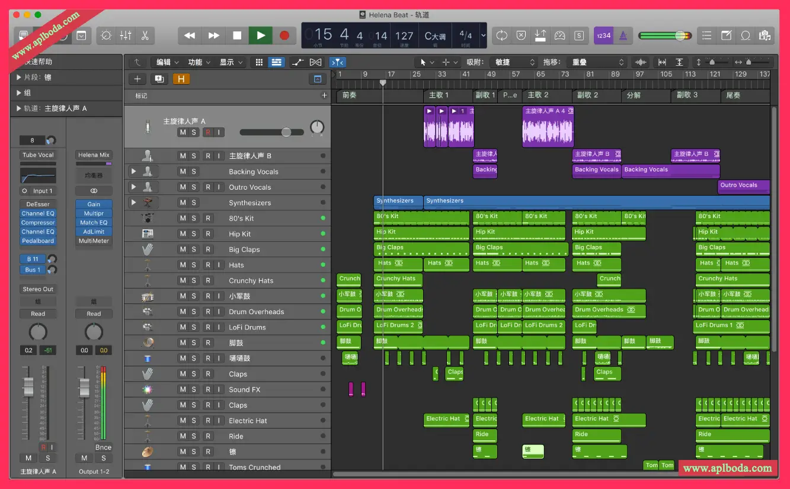Image resolution: width=790 pixels, height=489 pixels.
Task: Click the Compressor plug-in slot
Action: 38,223
